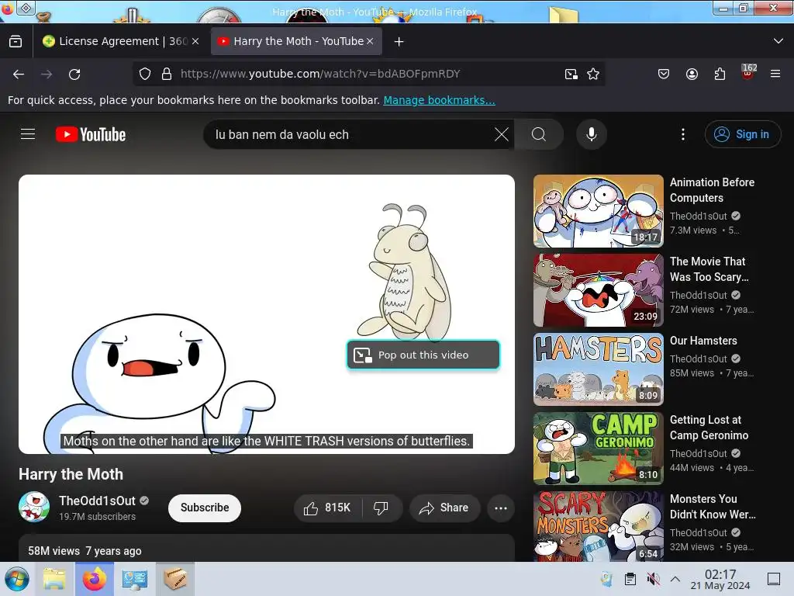This screenshot has width=794, height=596.
Task: Open Monsters You Didn't Know thumbnail
Action: tap(598, 527)
